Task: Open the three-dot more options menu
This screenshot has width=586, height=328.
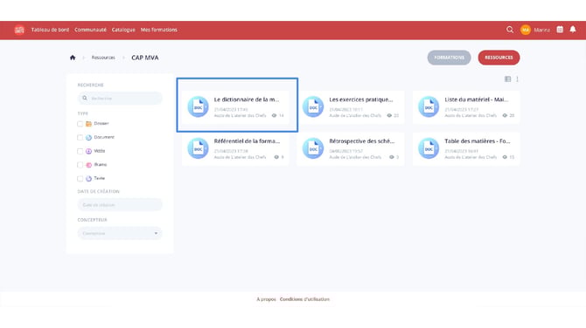Action: click(x=517, y=79)
